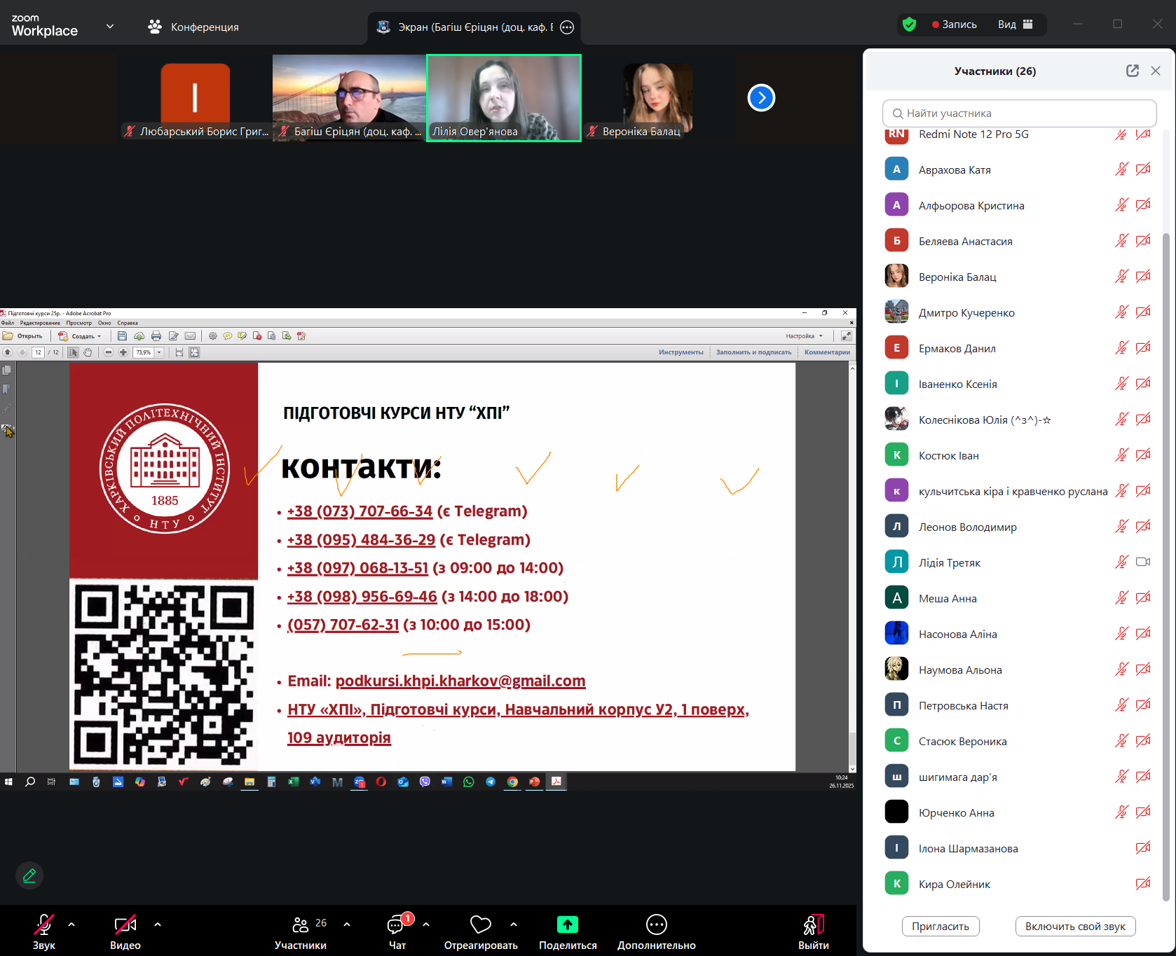Click the participants list scrollbar

coord(1165,567)
